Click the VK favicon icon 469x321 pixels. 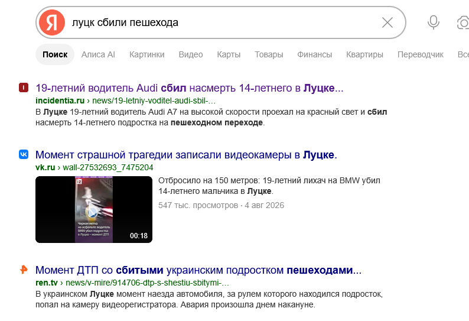(24, 154)
